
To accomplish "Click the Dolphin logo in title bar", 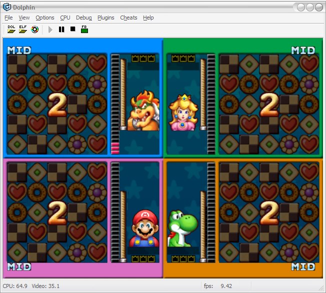I will pyautogui.click(x=7, y=7).
